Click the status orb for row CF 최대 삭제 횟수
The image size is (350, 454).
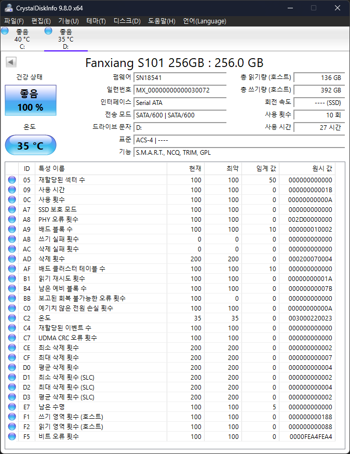[12, 357]
